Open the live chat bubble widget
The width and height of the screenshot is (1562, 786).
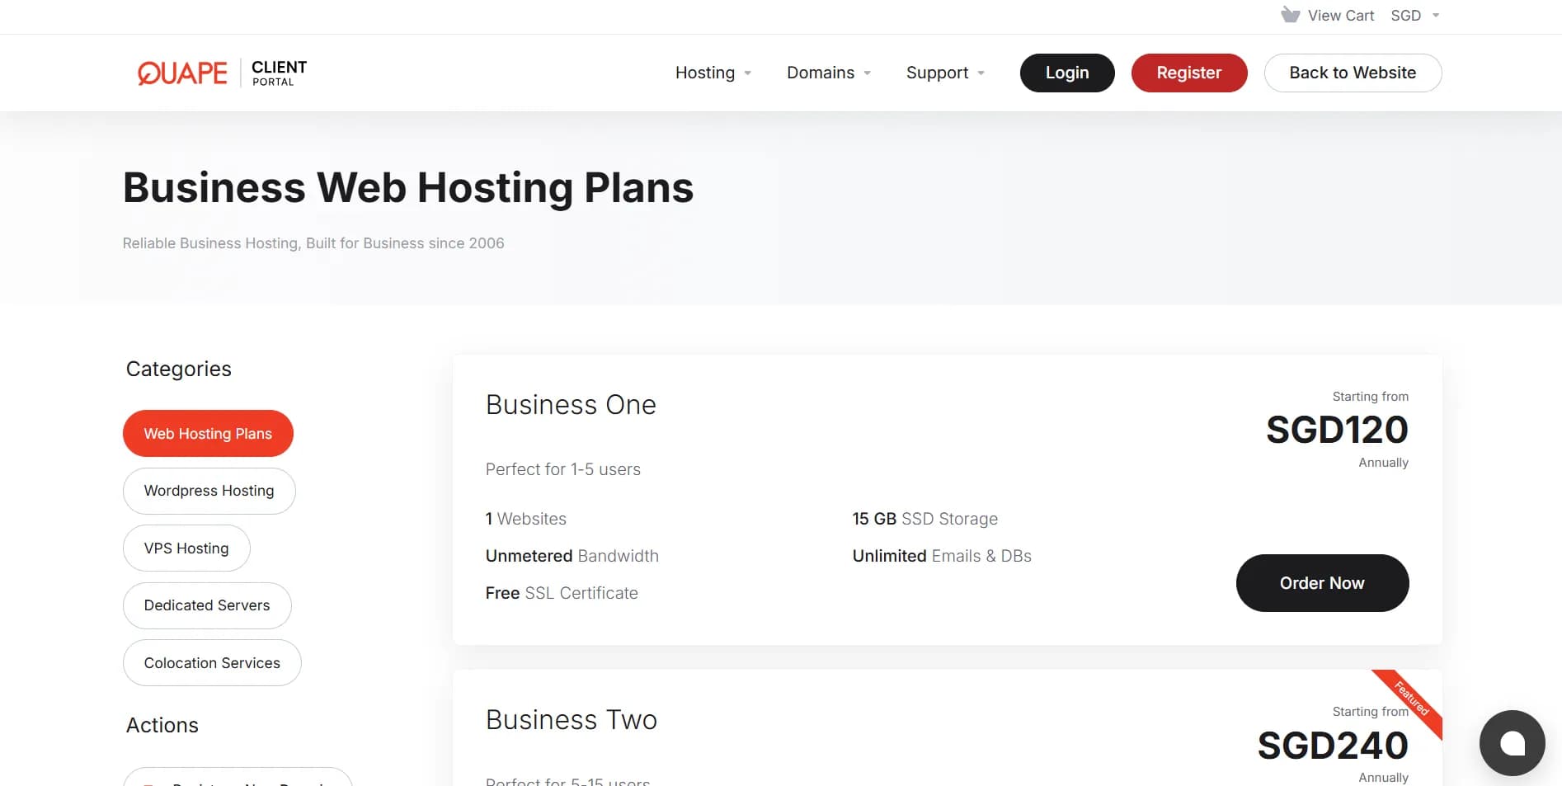tap(1512, 742)
